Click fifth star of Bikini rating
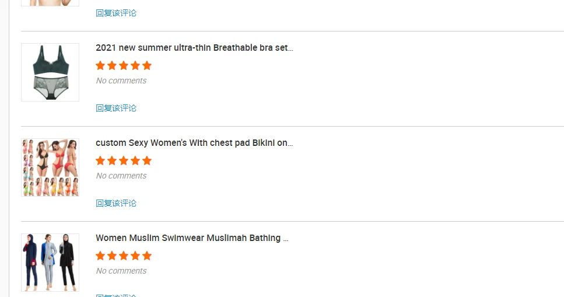Image resolution: width=564 pixels, height=297 pixels. [x=147, y=160]
